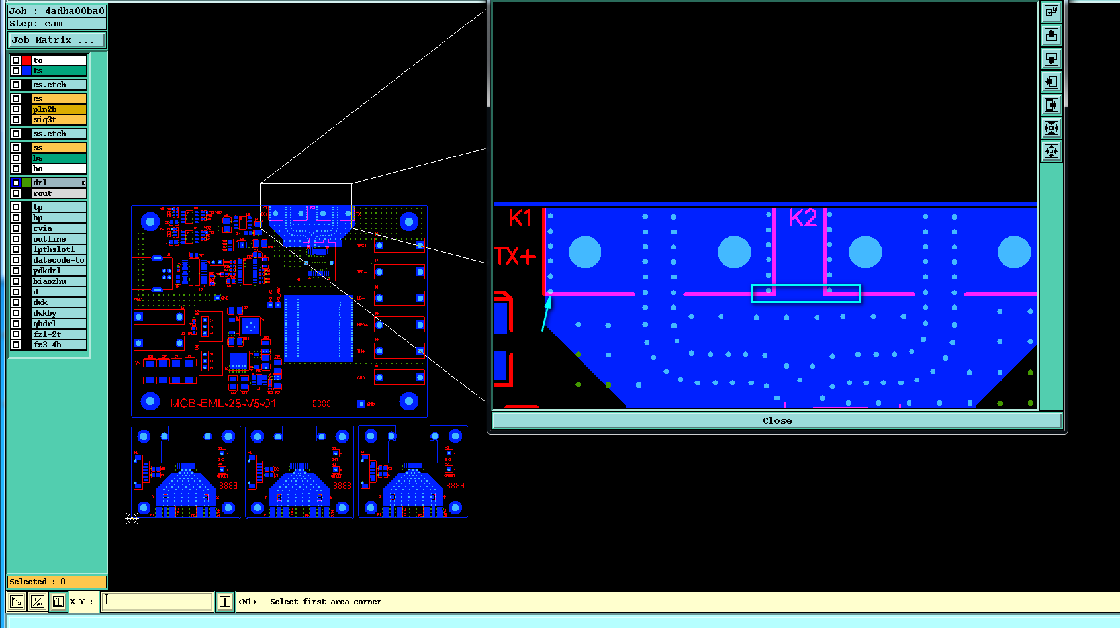Toggle checkbox for the 'pln2b' layer
This screenshot has width=1120, height=628.
(x=16, y=109)
